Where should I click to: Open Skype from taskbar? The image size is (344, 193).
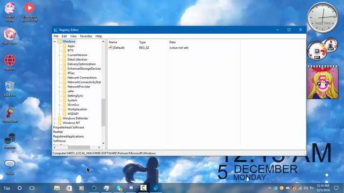coord(119,188)
